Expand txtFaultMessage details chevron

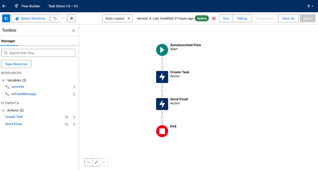[x=74, y=94]
